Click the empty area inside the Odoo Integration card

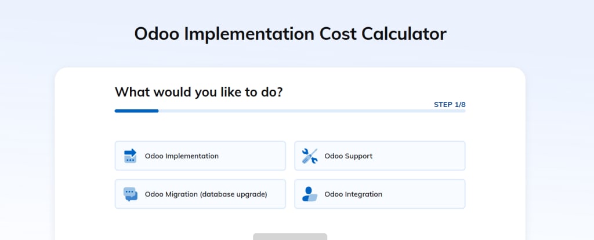pyautogui.click(x=429, y=194)
